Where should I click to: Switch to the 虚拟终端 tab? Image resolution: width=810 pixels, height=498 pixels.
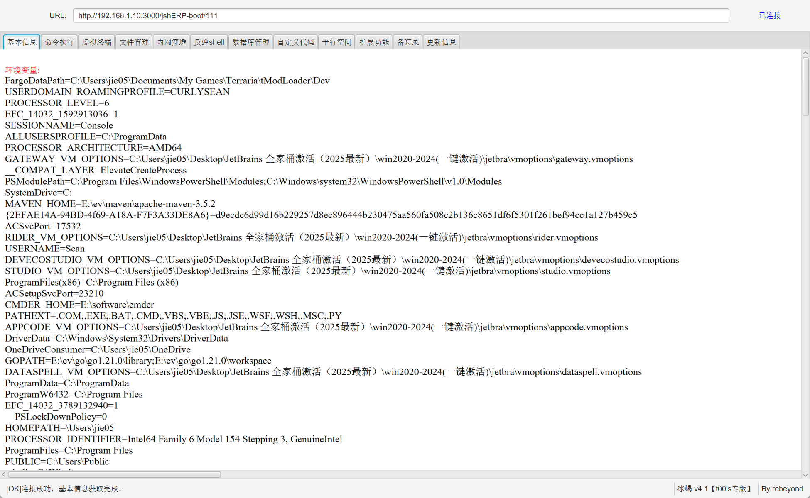coord(96,42)
